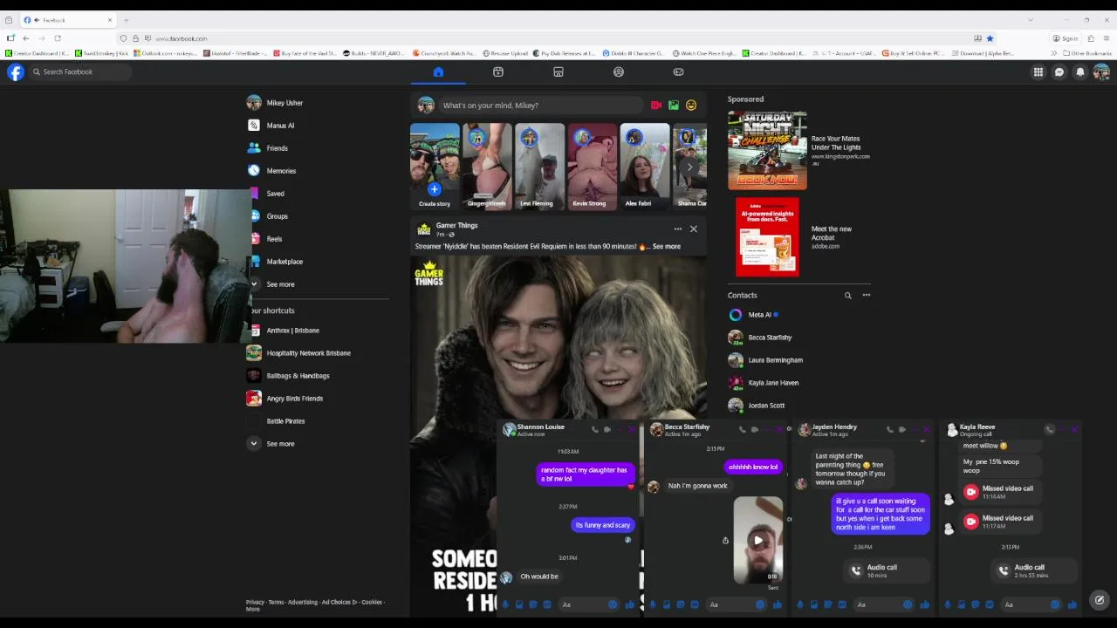Bookmark this page with the star
This screenshot has width=1117, height=628.
tap(990, 38)
